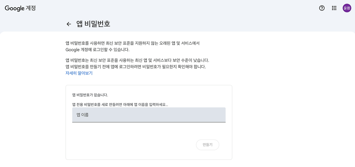
Task: Click the 앱 비밀번호가 없습니다 message
Action: [90, 95]
